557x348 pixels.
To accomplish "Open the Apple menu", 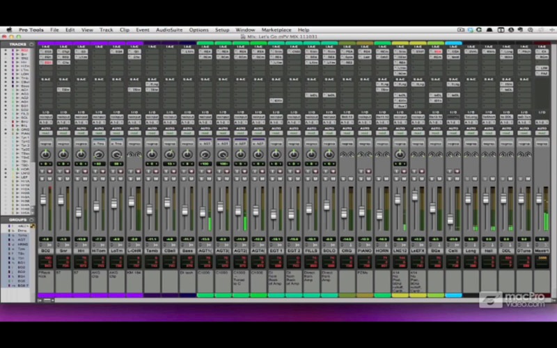I will (x=9, y=30).
